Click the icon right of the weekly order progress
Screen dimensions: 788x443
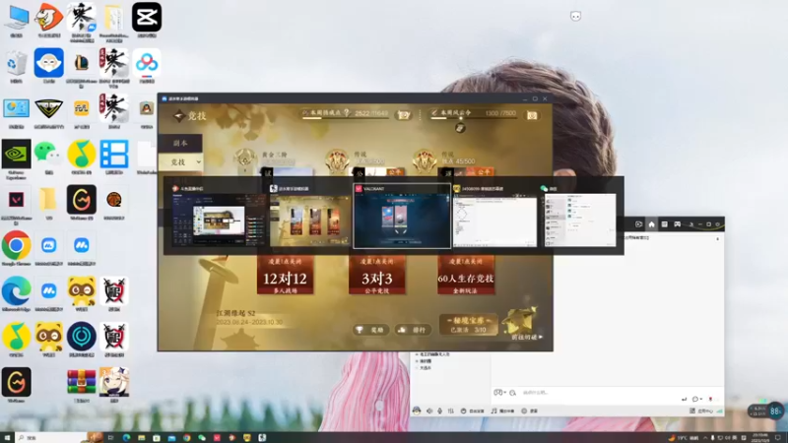(x=532, y=115)
